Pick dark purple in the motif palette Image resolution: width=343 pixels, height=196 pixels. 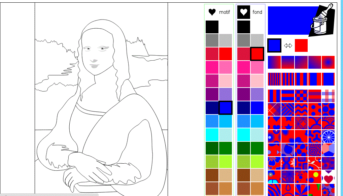(x=212, y=94)
